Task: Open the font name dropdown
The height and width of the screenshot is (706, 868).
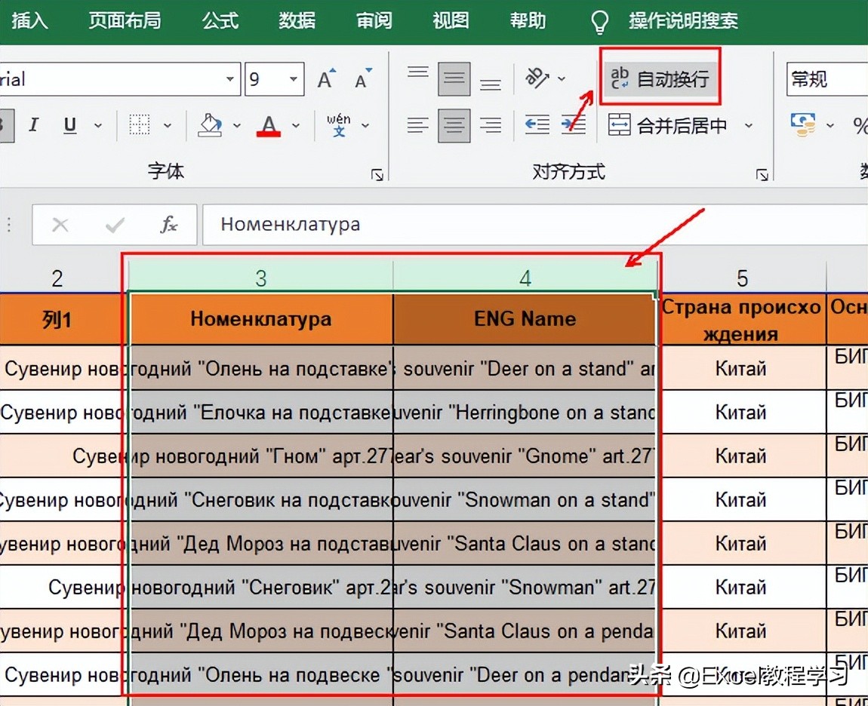Action: coord(229,79)
